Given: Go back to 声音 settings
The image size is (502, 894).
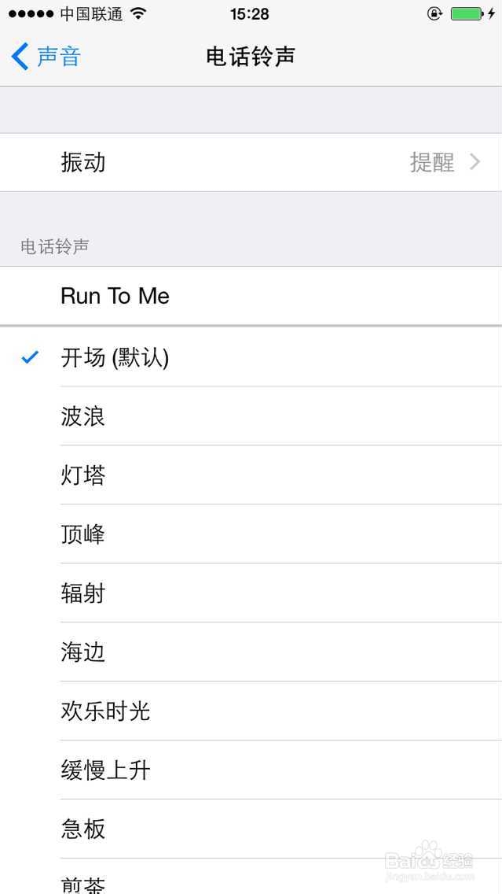Looking at the screenshot, I should (x=46, y=57).
